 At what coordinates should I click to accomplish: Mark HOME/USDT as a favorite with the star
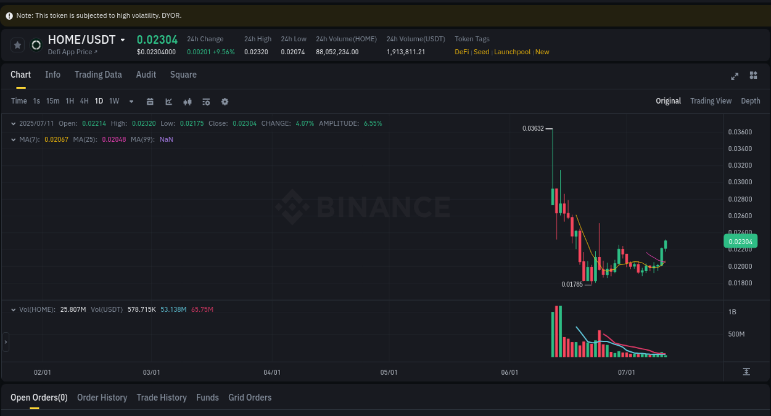coord(17,44)
